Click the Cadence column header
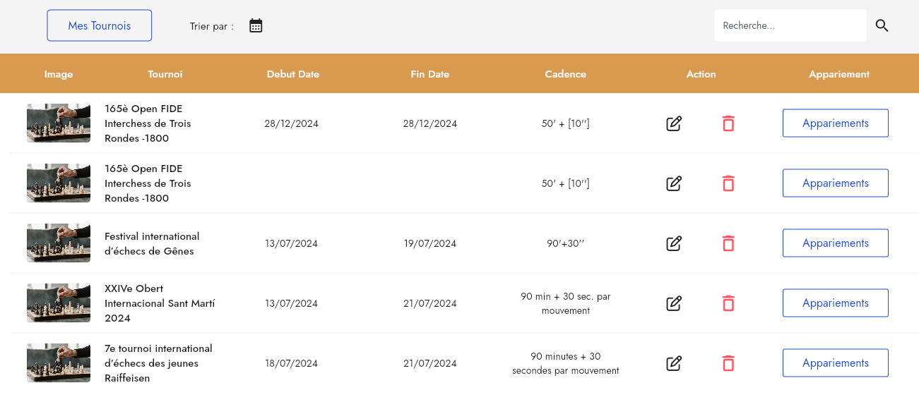Viewport: 919px width, 414px height. pos(565,74)
